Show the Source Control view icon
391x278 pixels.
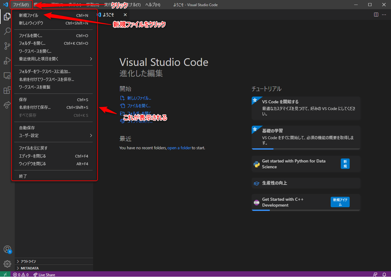(x=7, y=46)
